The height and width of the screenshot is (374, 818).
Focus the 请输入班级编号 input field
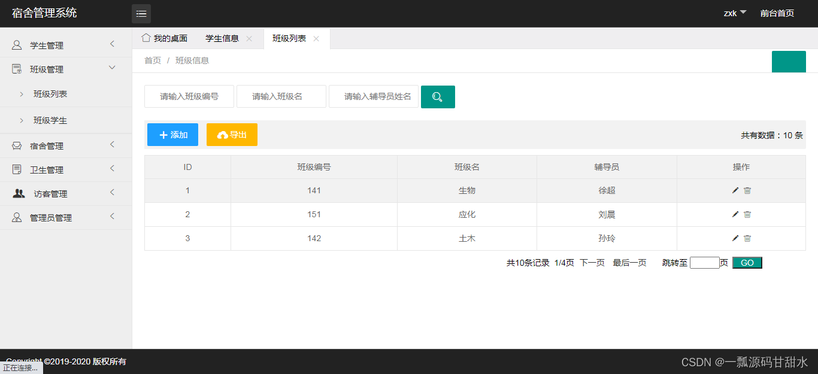[x=189, y=96]
